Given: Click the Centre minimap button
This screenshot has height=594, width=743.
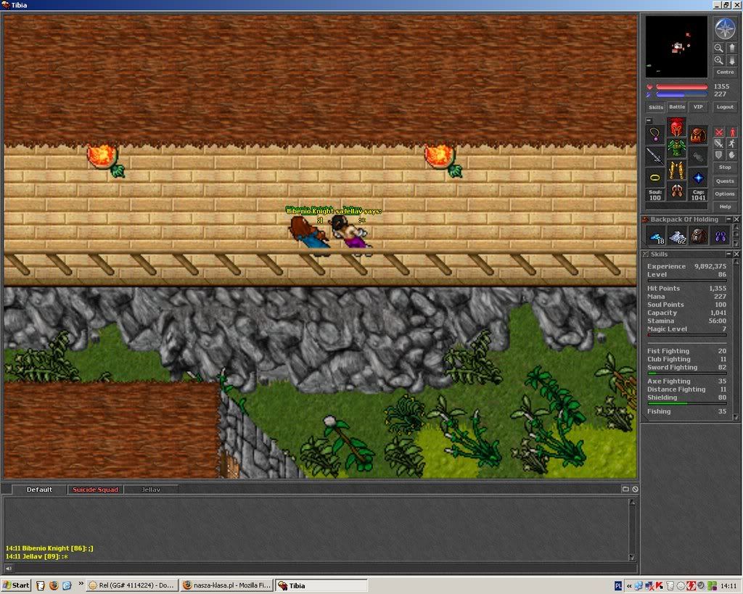Looking at the screenshot, I should tap(725, 72).
